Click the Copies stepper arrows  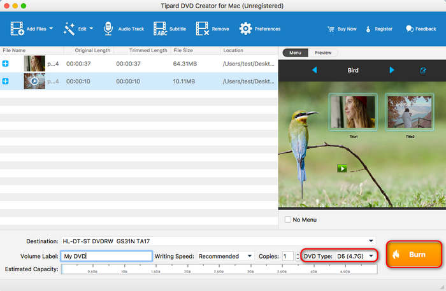coord(298,257)
